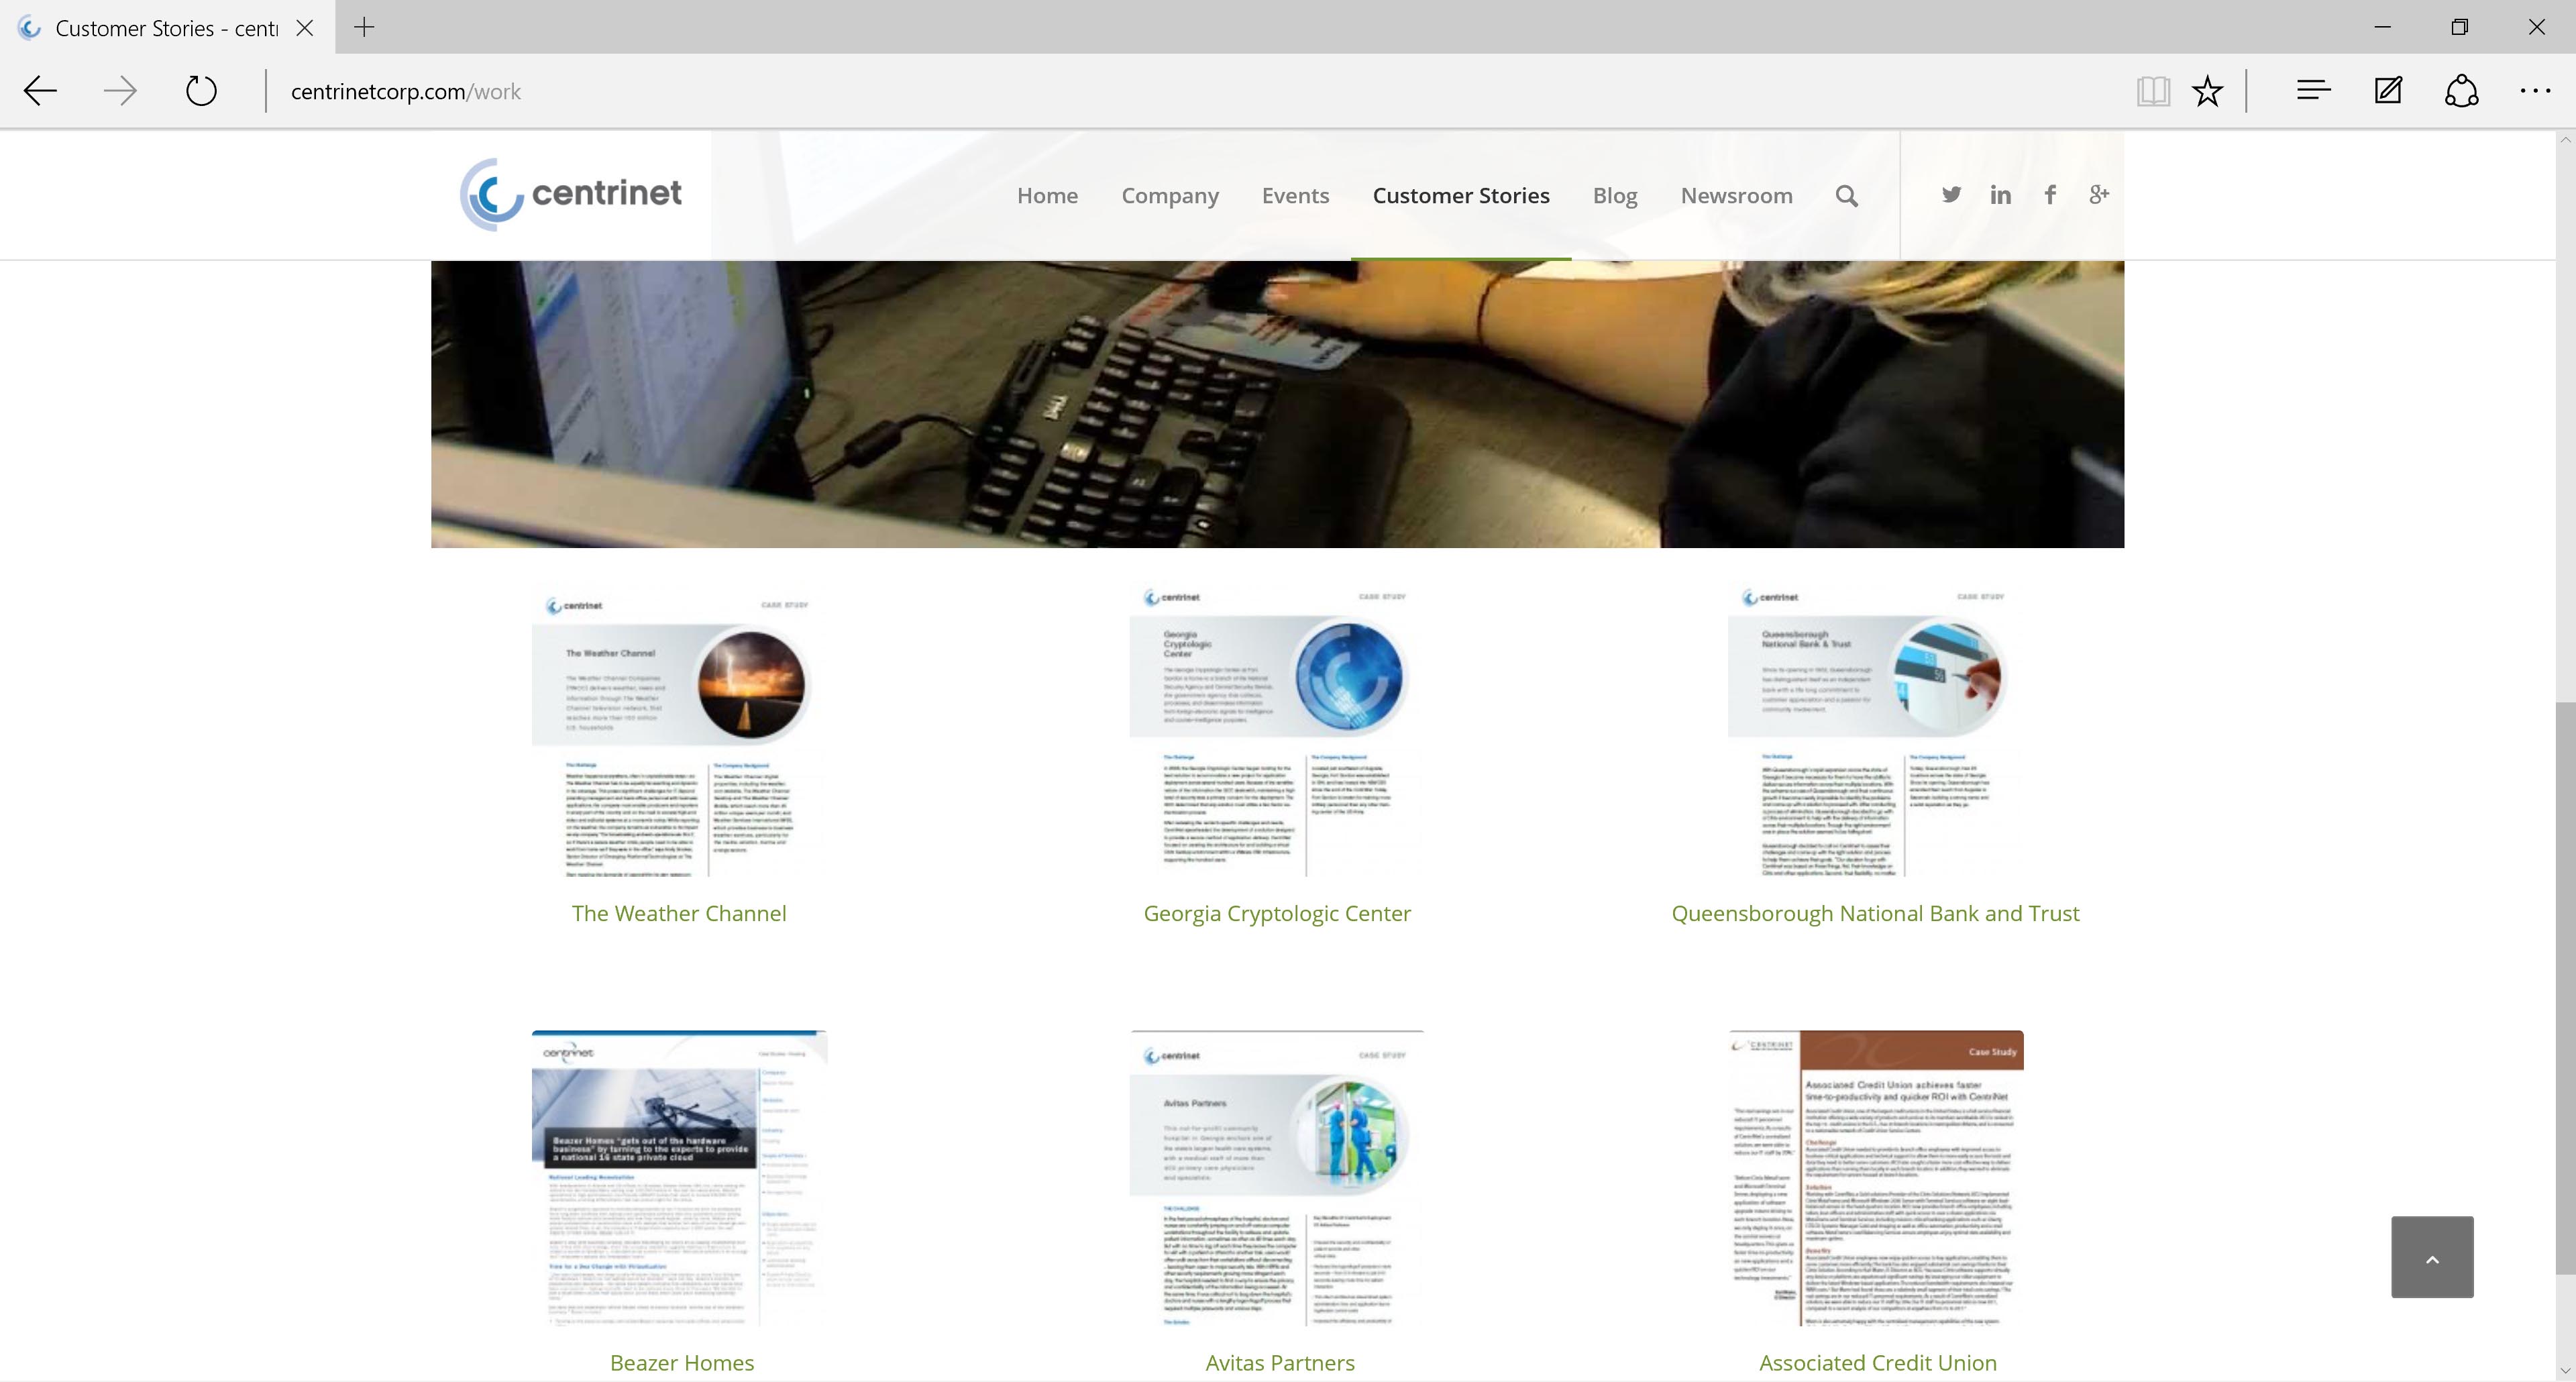Open the Share icon in toolbar

point(2461,91)
